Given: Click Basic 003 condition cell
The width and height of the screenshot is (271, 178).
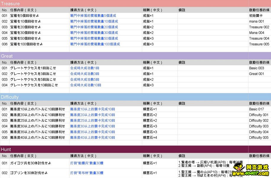Looking at the screenshot, I should tap(259, 68).
